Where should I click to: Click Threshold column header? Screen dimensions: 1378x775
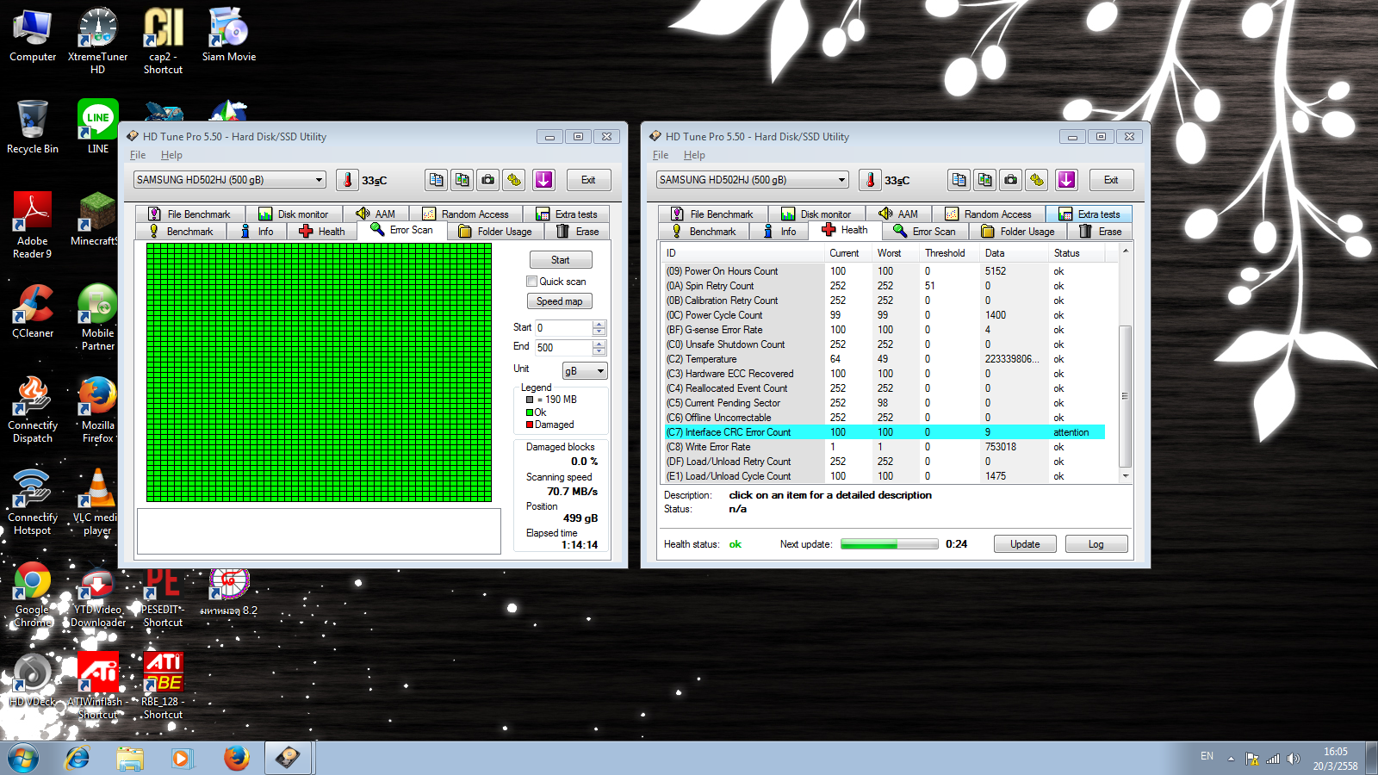(950, 253)
